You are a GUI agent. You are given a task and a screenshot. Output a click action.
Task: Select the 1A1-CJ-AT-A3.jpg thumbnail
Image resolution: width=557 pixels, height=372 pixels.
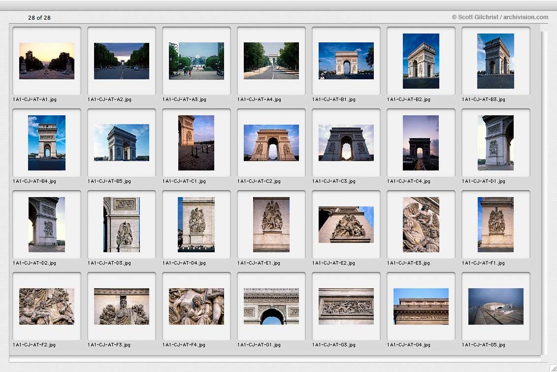(x=197, y=61)
